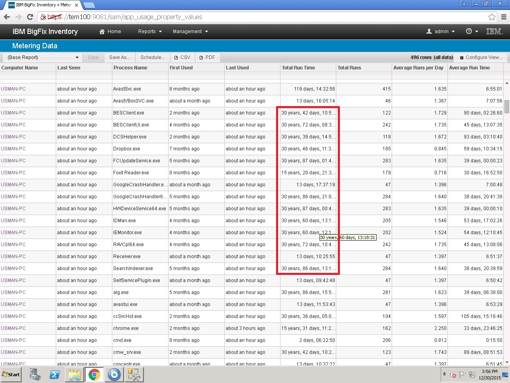The height and width of the screenshot is (383, 510).
Task: Sort by Average Runs per Day column
Action: click(x=418, y=68)
